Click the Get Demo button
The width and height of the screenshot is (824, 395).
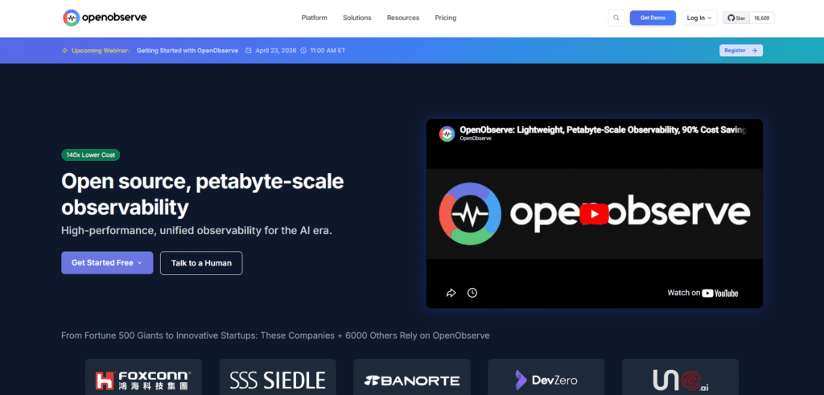(x=653, y=18)
